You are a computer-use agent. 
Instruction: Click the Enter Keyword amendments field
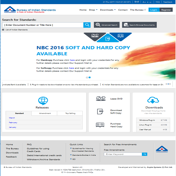(123, 154)
